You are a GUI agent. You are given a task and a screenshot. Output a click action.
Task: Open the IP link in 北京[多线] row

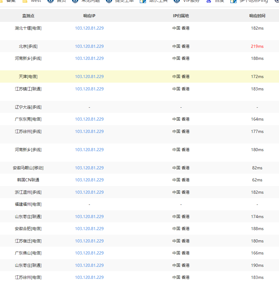[89, 46]
